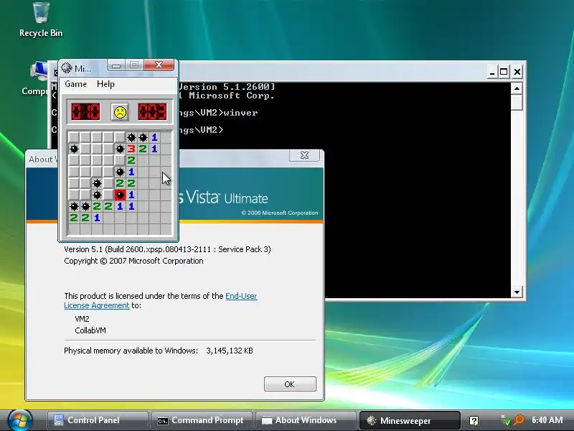Click 'Microsoft Corp.' text in Command Prompt
This screenshot has width=574, height=431.
(x=232, y=96)
